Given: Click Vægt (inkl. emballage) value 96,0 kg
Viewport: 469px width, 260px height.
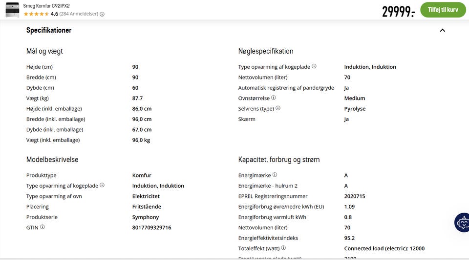Looking at the screenshot, I should [x=141, y=140].
